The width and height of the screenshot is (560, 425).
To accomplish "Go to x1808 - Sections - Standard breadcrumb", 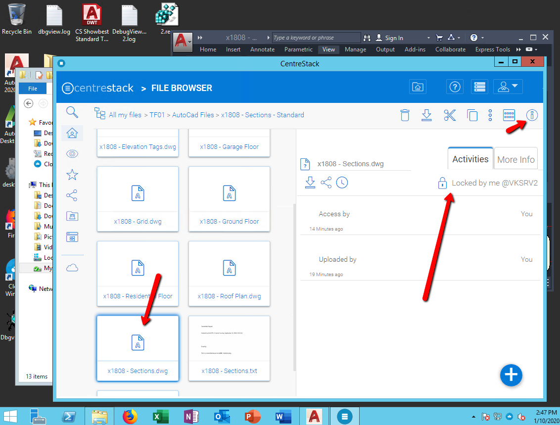I will 263,115.
